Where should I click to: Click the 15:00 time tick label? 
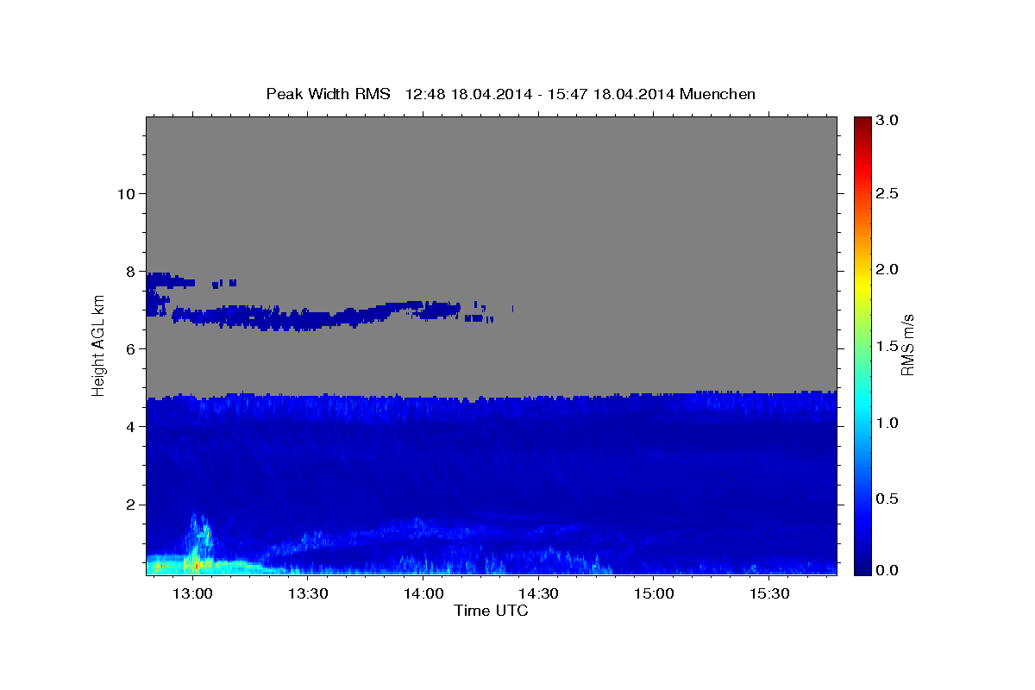pos(654,593)
